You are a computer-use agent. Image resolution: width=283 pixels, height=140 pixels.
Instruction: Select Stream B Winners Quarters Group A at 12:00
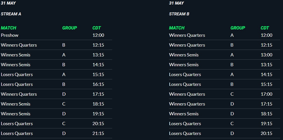tap(225, 35)
